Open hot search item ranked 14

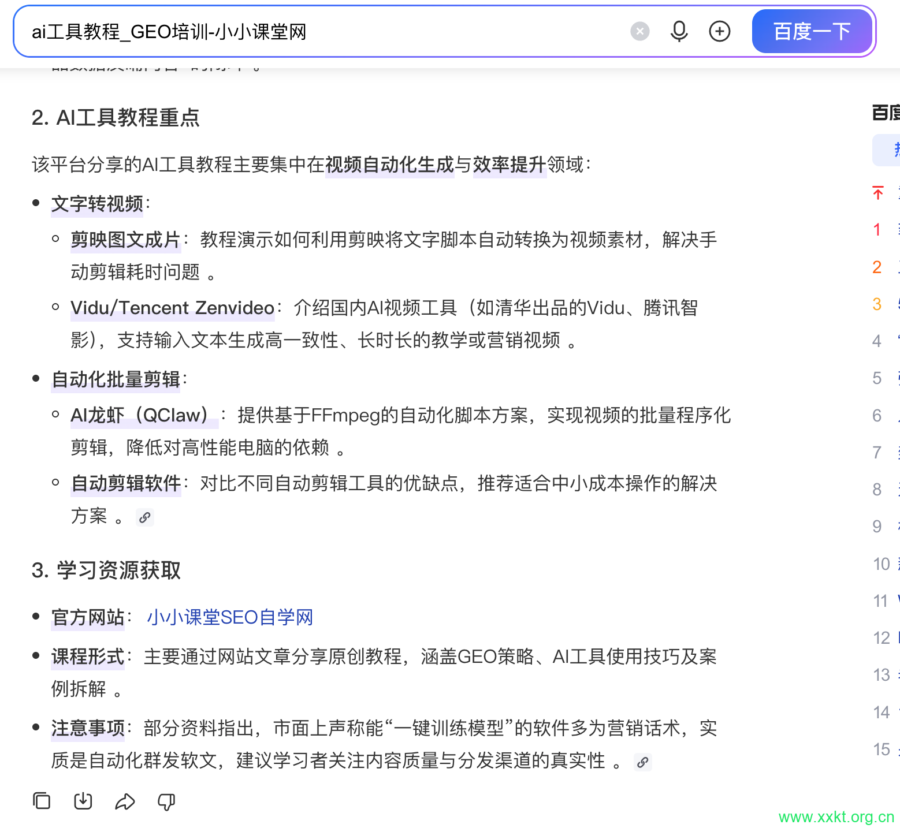point(887,713)
